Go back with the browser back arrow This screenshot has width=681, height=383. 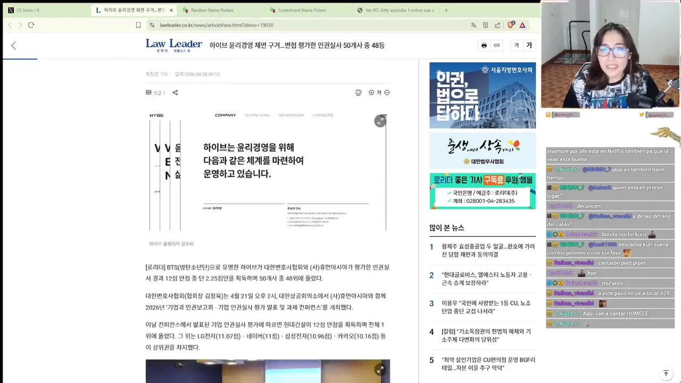(10, 25)
